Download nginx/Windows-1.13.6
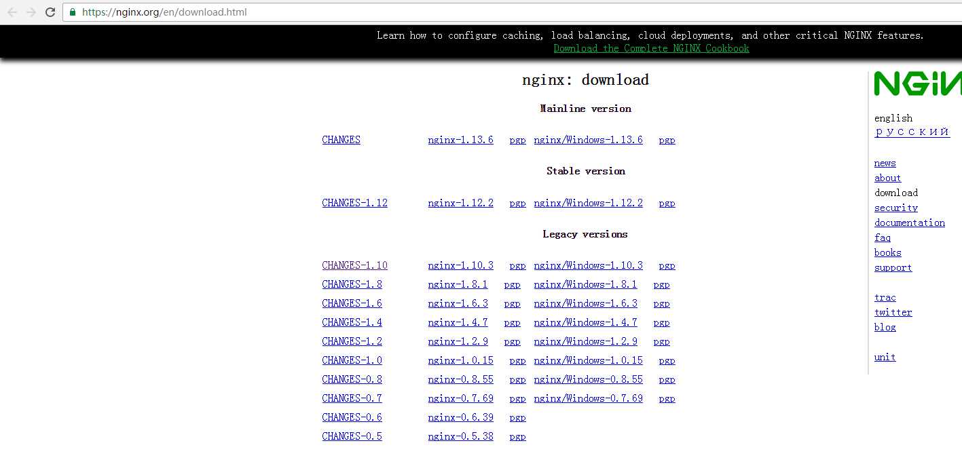 coord(588,140)
